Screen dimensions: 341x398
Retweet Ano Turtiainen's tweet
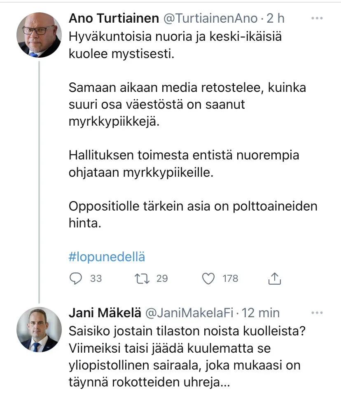[142, 279]
